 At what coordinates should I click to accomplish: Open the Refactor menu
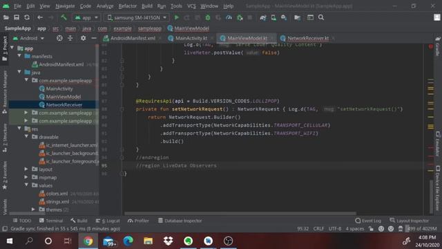coord(127,6)
